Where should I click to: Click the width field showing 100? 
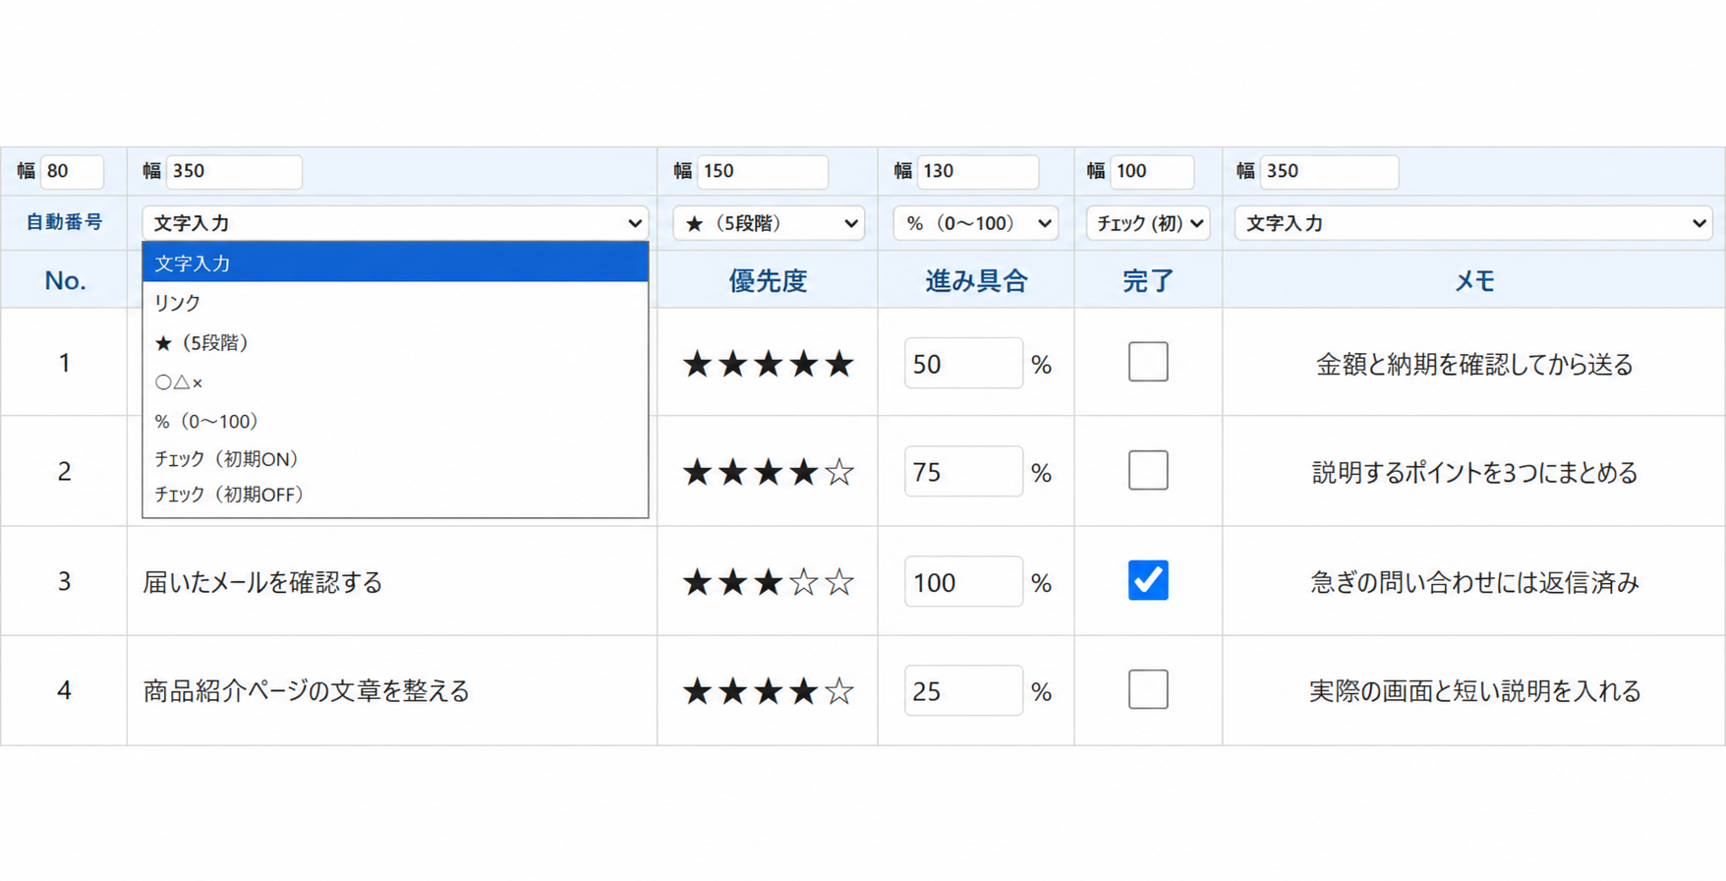[x=1152, y=171]
